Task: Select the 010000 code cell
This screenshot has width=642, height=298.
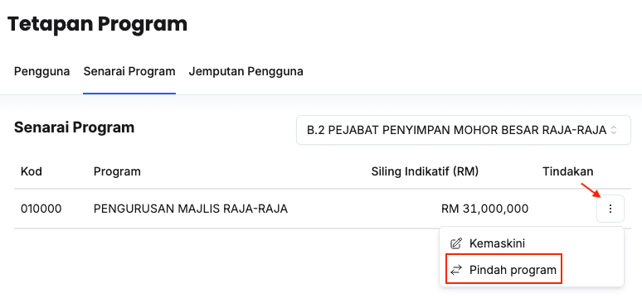Action: [41, 209]
